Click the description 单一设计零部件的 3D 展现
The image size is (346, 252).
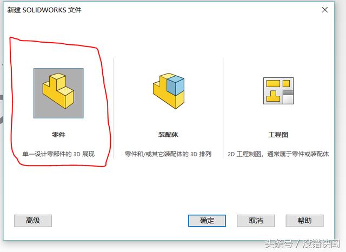(58, 154)
